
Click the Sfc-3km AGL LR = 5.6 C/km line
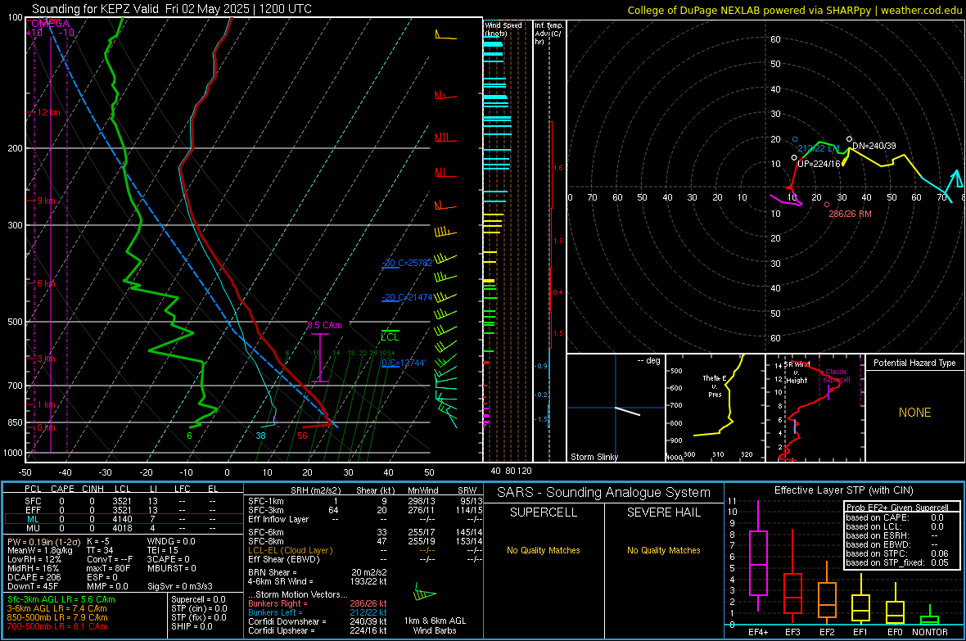pos(61,599)
